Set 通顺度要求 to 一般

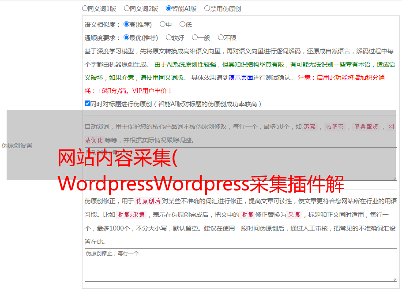[x=195, y=37]
